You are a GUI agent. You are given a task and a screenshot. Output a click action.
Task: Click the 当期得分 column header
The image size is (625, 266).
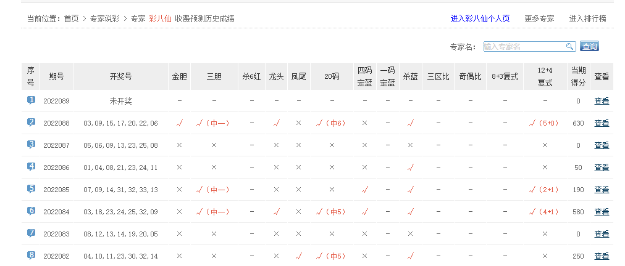point(578,76)
